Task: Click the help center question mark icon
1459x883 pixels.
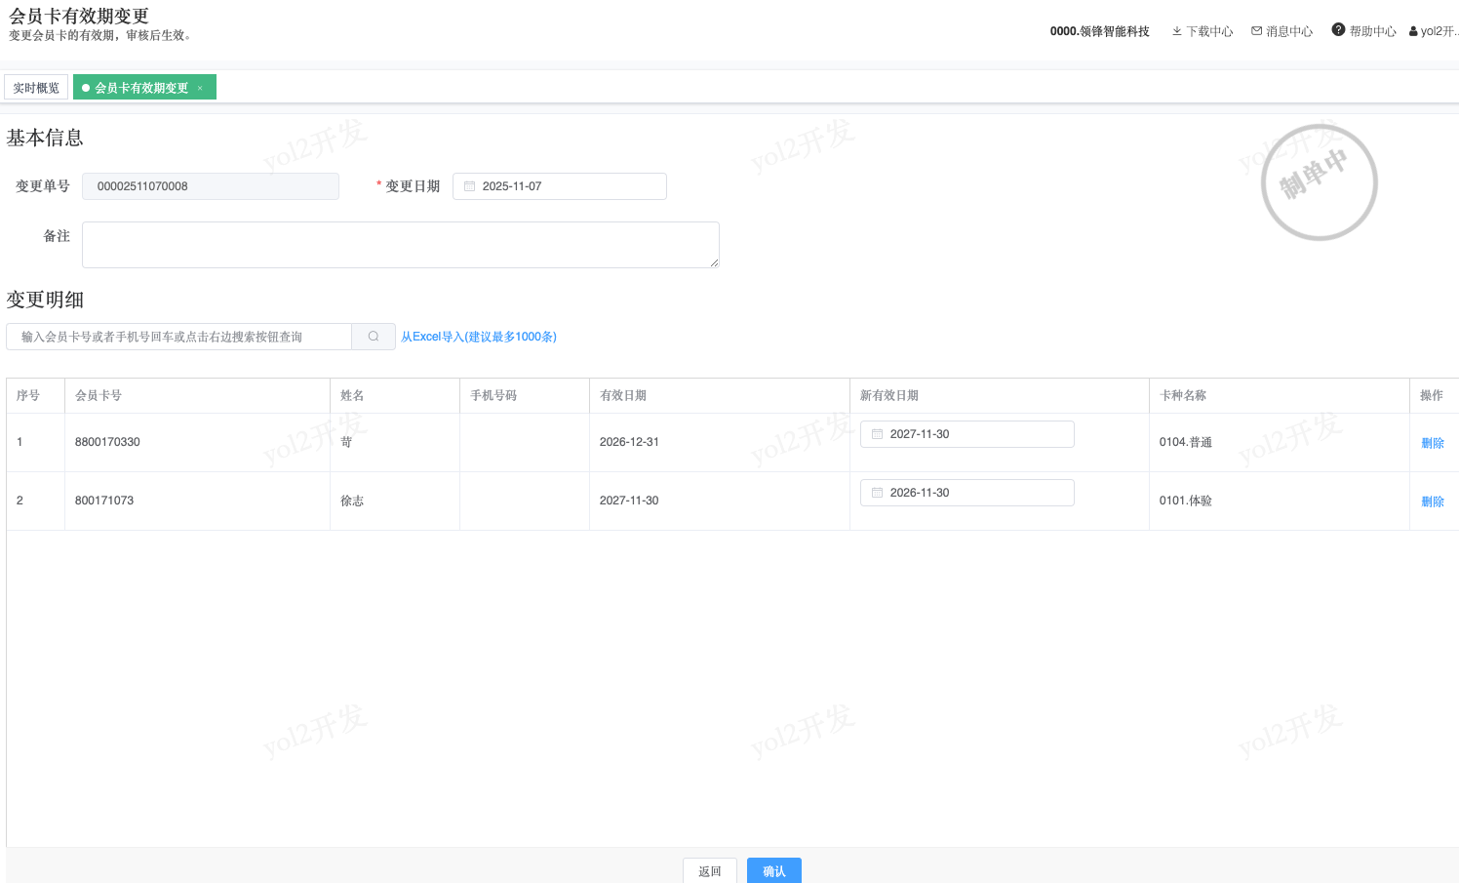Action: click(x=1338, y=30)
